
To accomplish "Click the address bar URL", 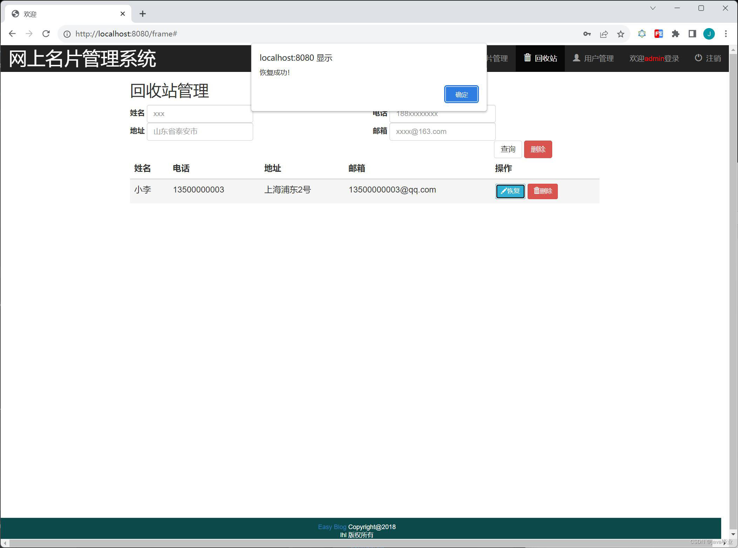I will 126,34.
